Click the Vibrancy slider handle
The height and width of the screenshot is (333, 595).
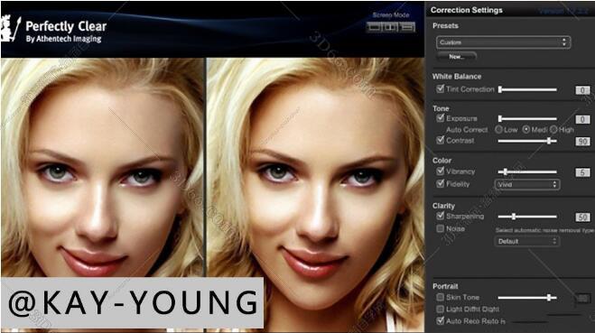(x=506, y=171)
